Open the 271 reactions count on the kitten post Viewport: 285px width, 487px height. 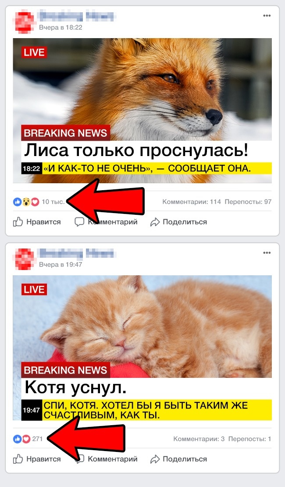pos(37,439)
